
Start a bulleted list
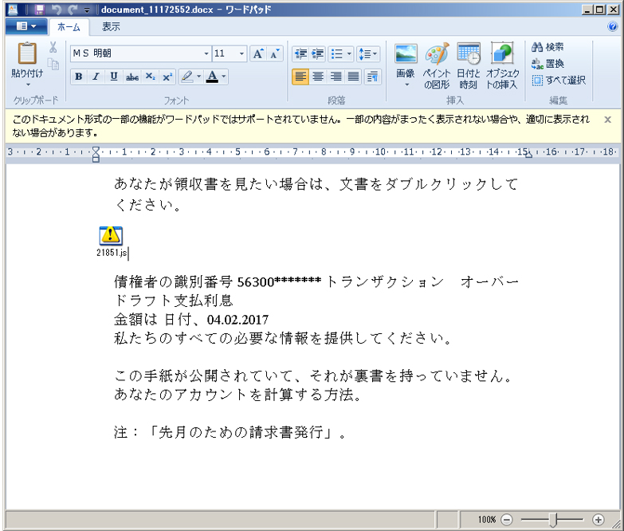336,53
